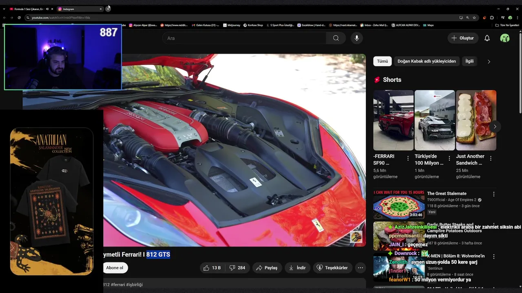Click the İndir download button
The image size is (522, 293).
point(297,268)
